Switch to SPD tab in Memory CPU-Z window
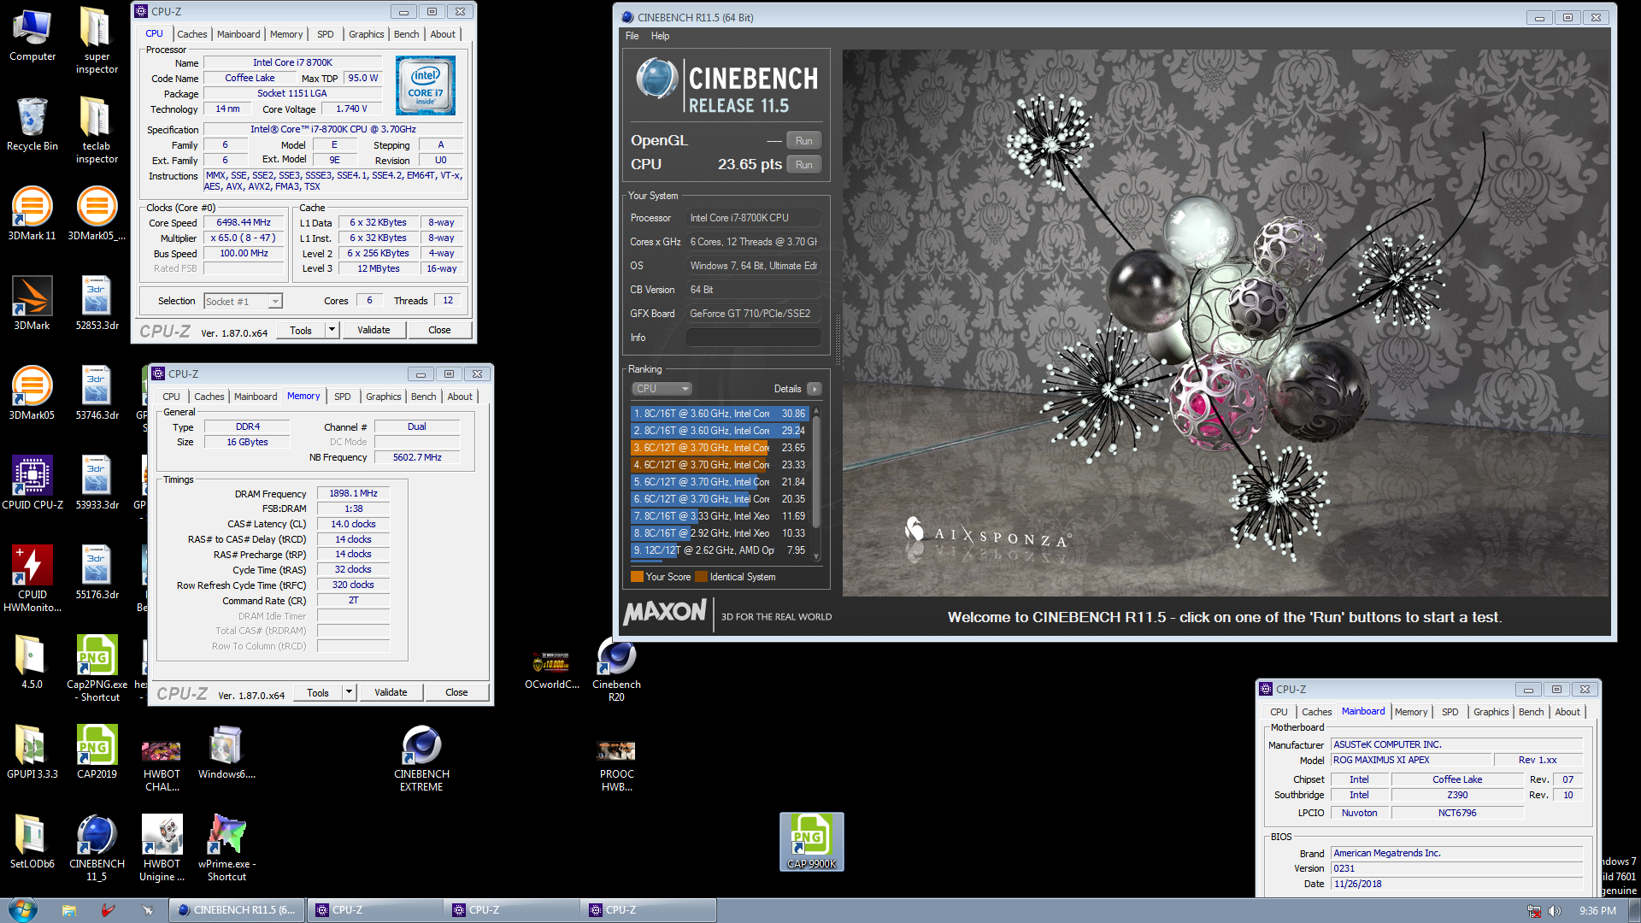Image resolution: width=1641 pixels, height=923 pixels. pos(342,397)
